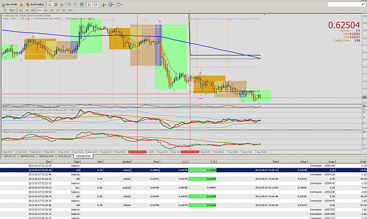
Task: Select the audusd buy order row
Action: 183,187
